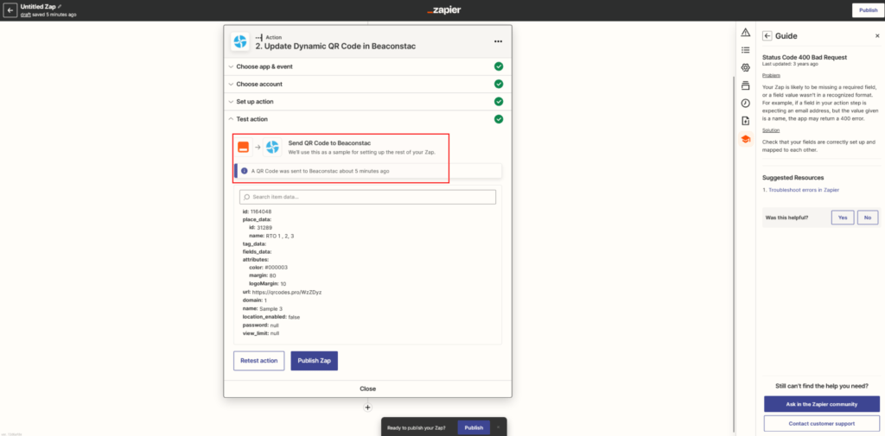Click the step title Update Dynamic QR Code
This screenshot has height=436, width=885.
point(335,47)
